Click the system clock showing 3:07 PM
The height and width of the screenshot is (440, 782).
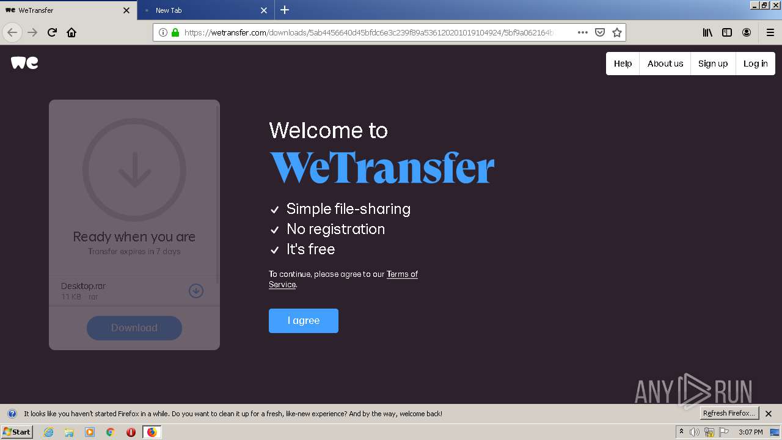click(x=750, y=432)
